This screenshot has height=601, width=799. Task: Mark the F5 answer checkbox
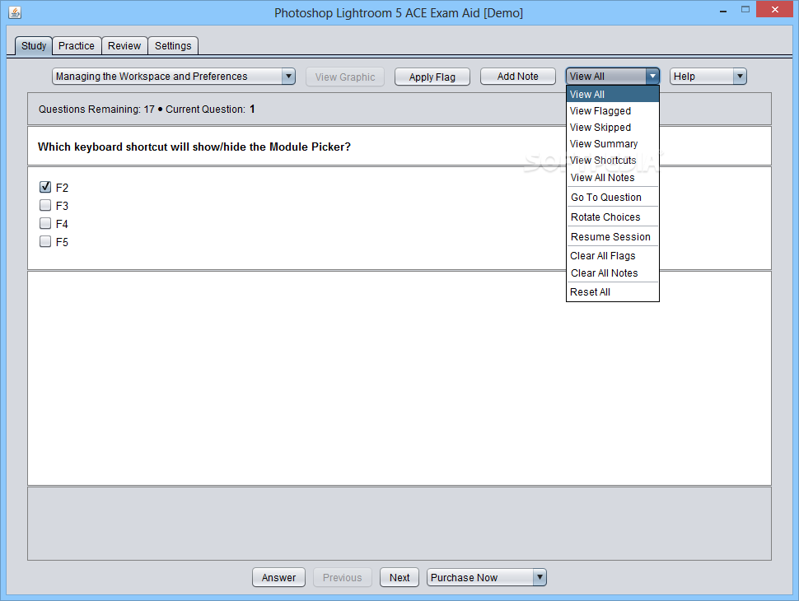click(x=45, y=241)
